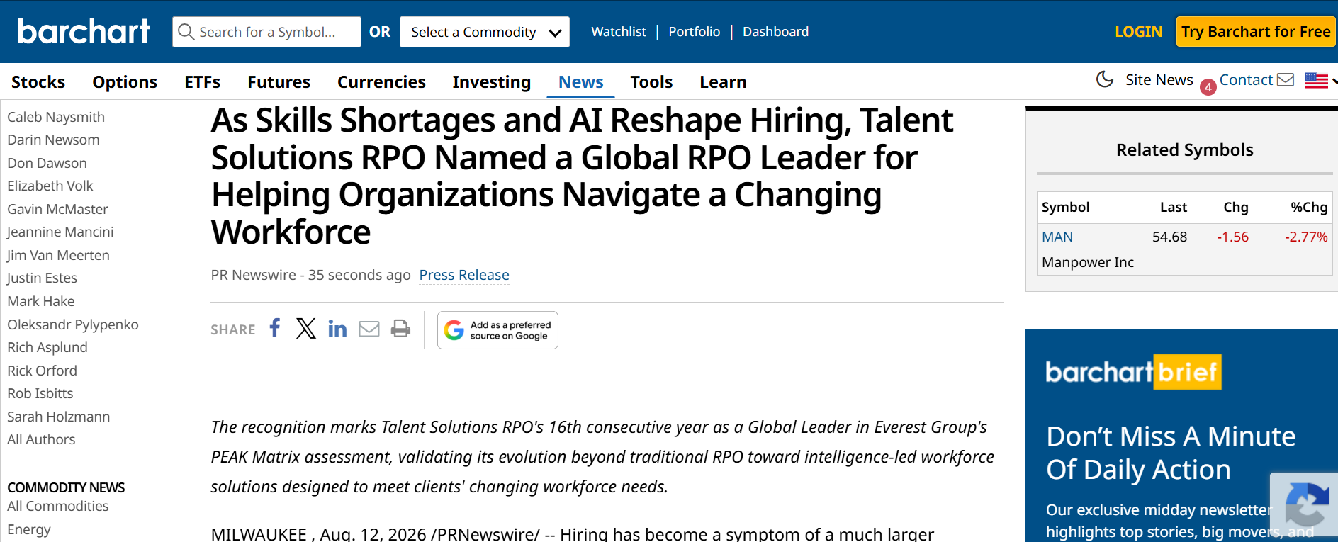Open the Investing menu
This screenshot has height=542, width=1338.
tap(492, 82)
